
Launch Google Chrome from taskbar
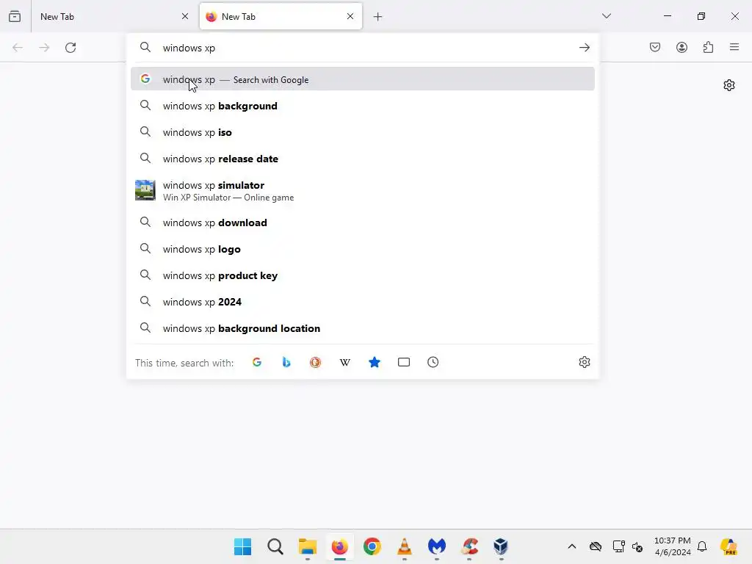(x=372, y=546)
